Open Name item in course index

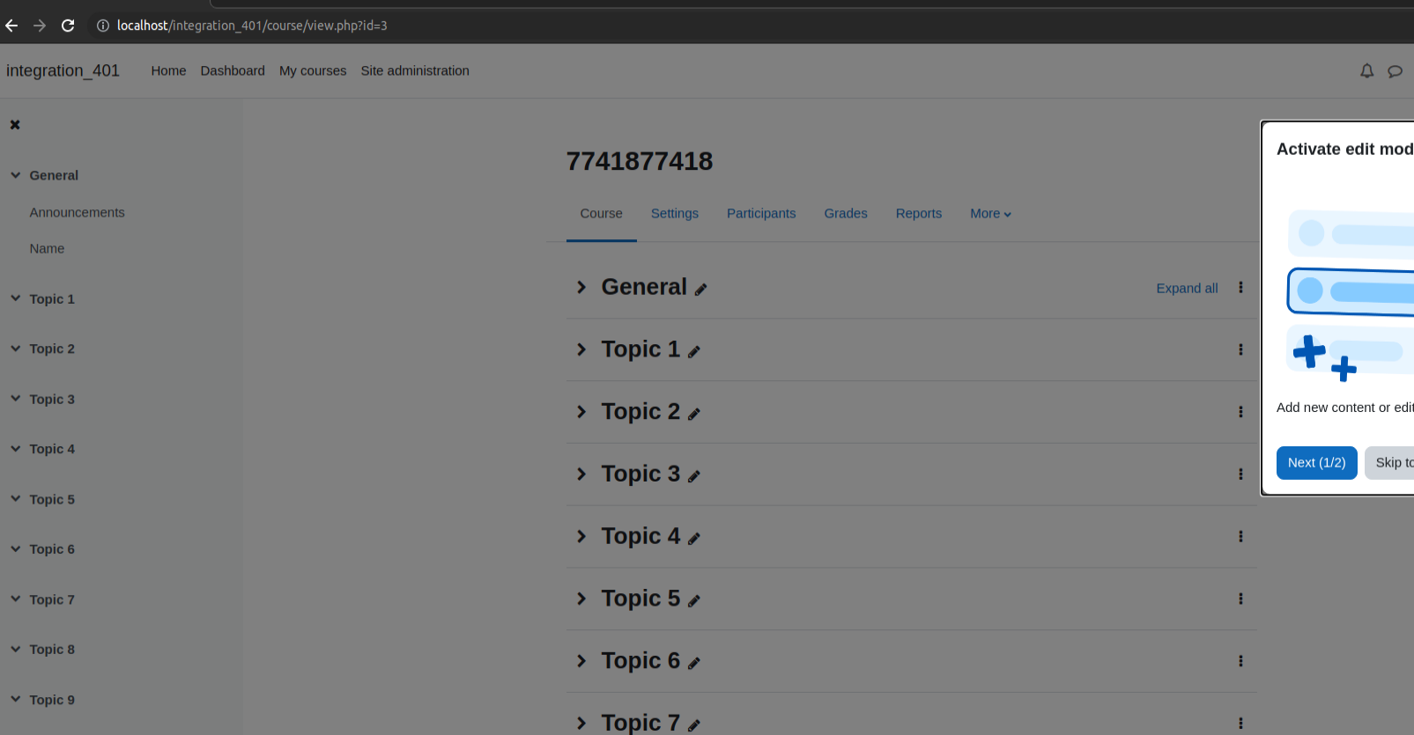pos(47,248)
